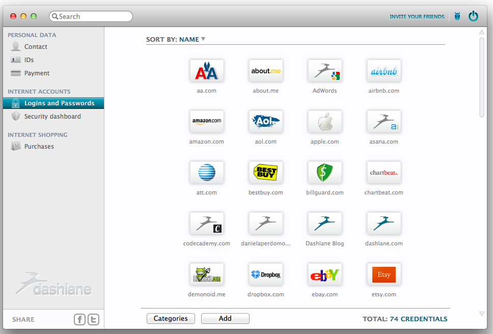Open the aa.com credential icon
The width and height of the screenshot is (493, 334).
pyautogui.click(x=207, y=71)
